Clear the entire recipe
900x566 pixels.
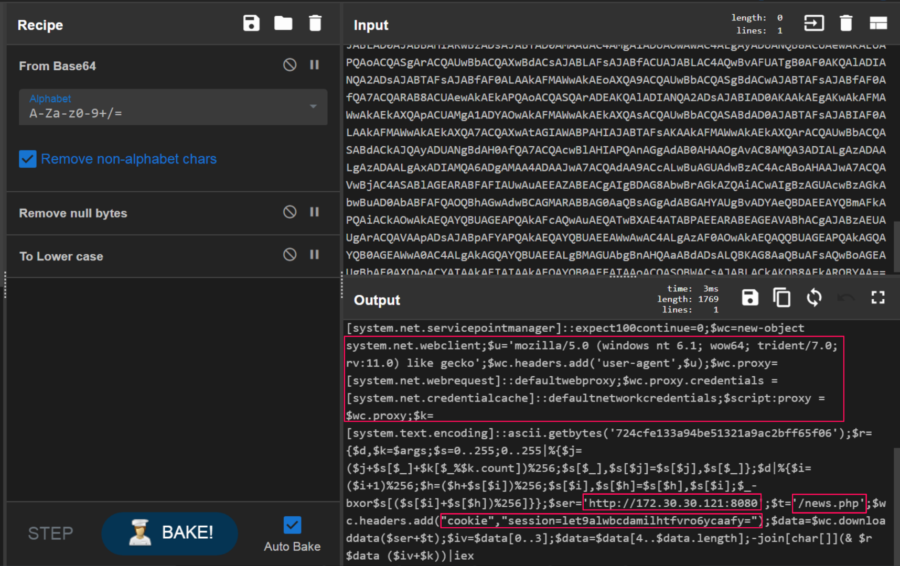pyautogui.click(x=315, y=23)
